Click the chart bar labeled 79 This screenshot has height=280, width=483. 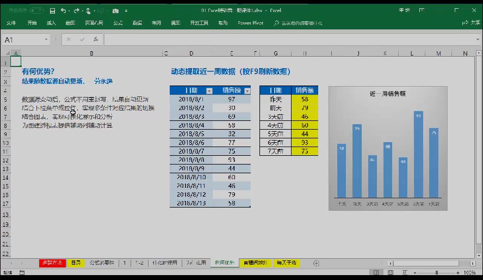coord(357,161)
